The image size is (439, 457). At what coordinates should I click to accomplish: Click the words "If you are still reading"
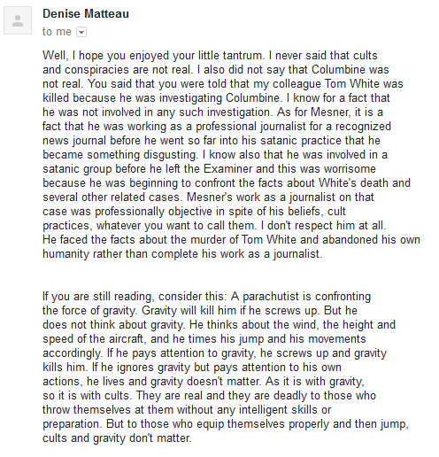point(98,297)
